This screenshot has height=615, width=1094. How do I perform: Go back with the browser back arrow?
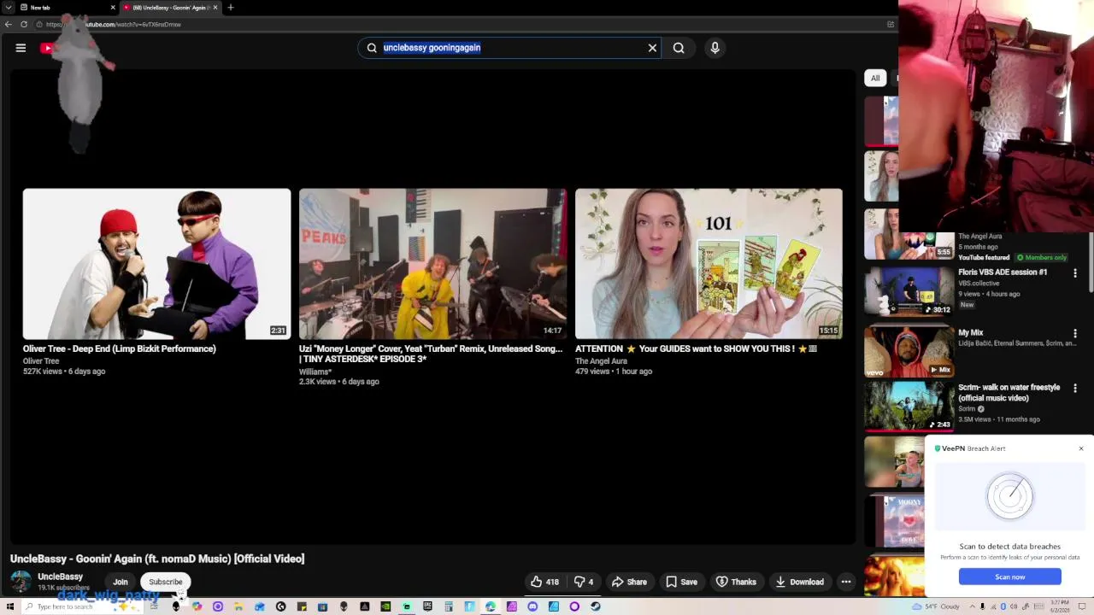(9, 24)
